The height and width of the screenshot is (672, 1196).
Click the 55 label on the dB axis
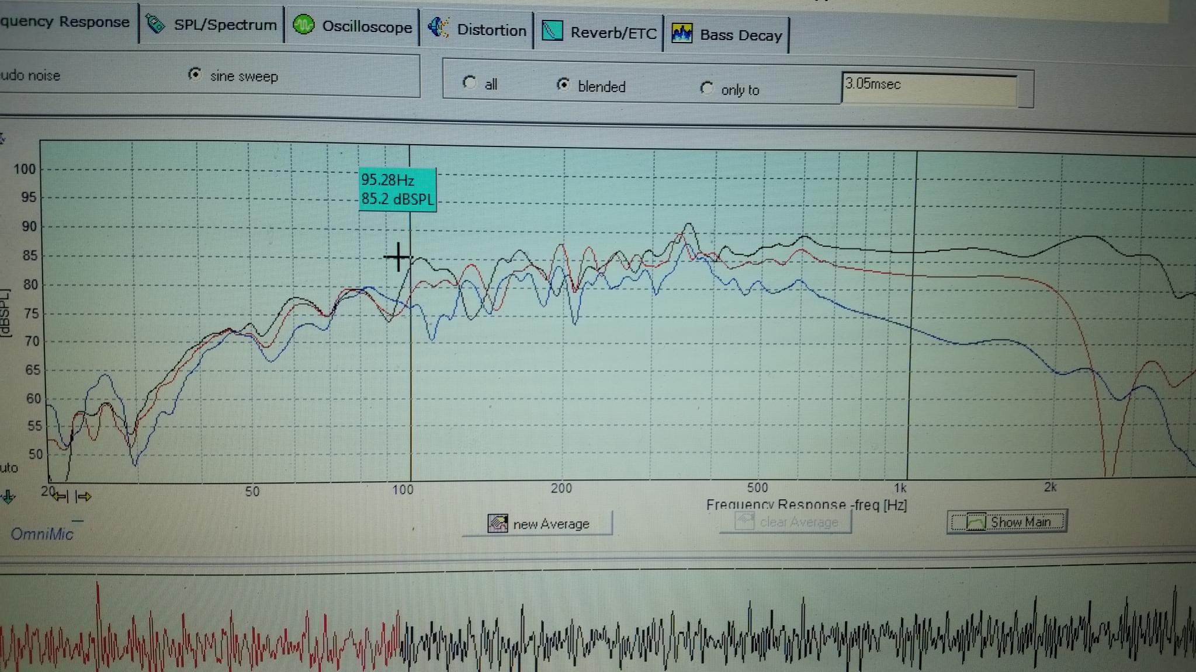pyautogui.click(x=34, y=426)
